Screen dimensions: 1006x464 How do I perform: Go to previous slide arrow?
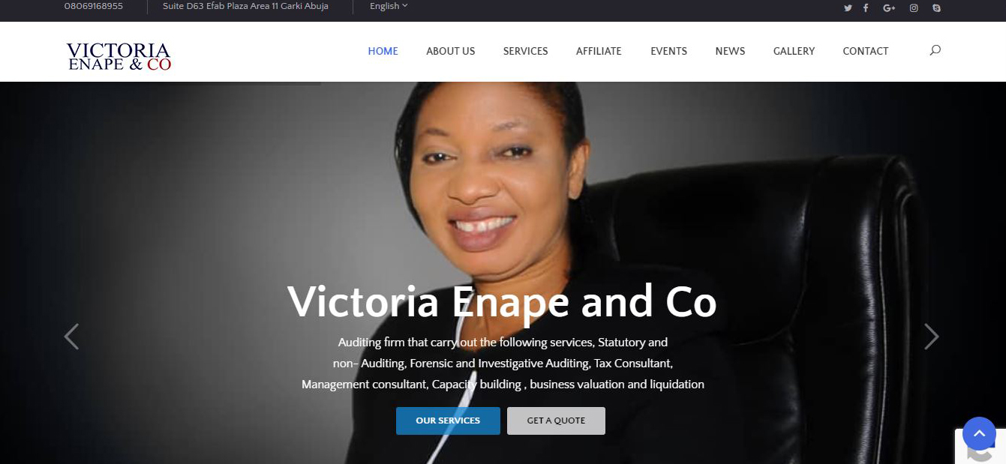coord(71,337)
